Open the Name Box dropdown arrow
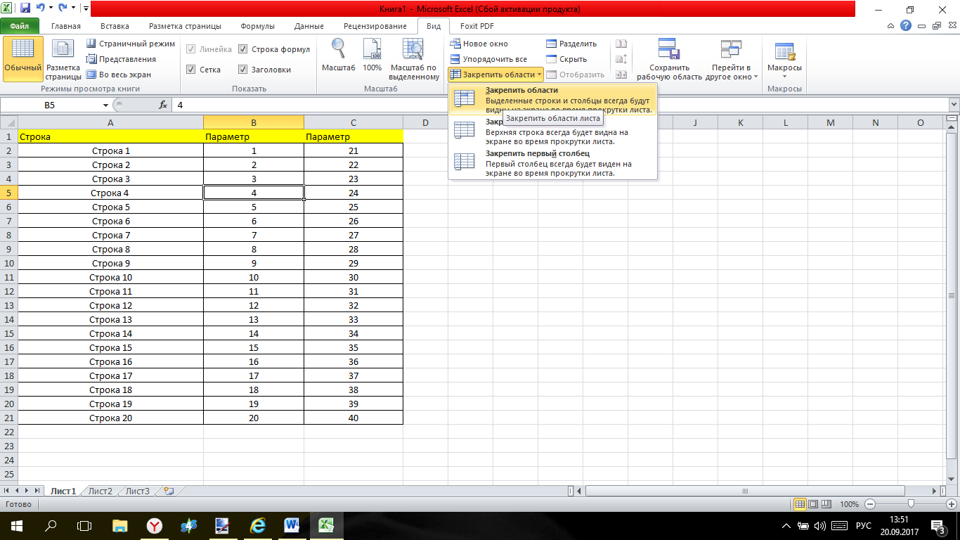 point(106,105)
